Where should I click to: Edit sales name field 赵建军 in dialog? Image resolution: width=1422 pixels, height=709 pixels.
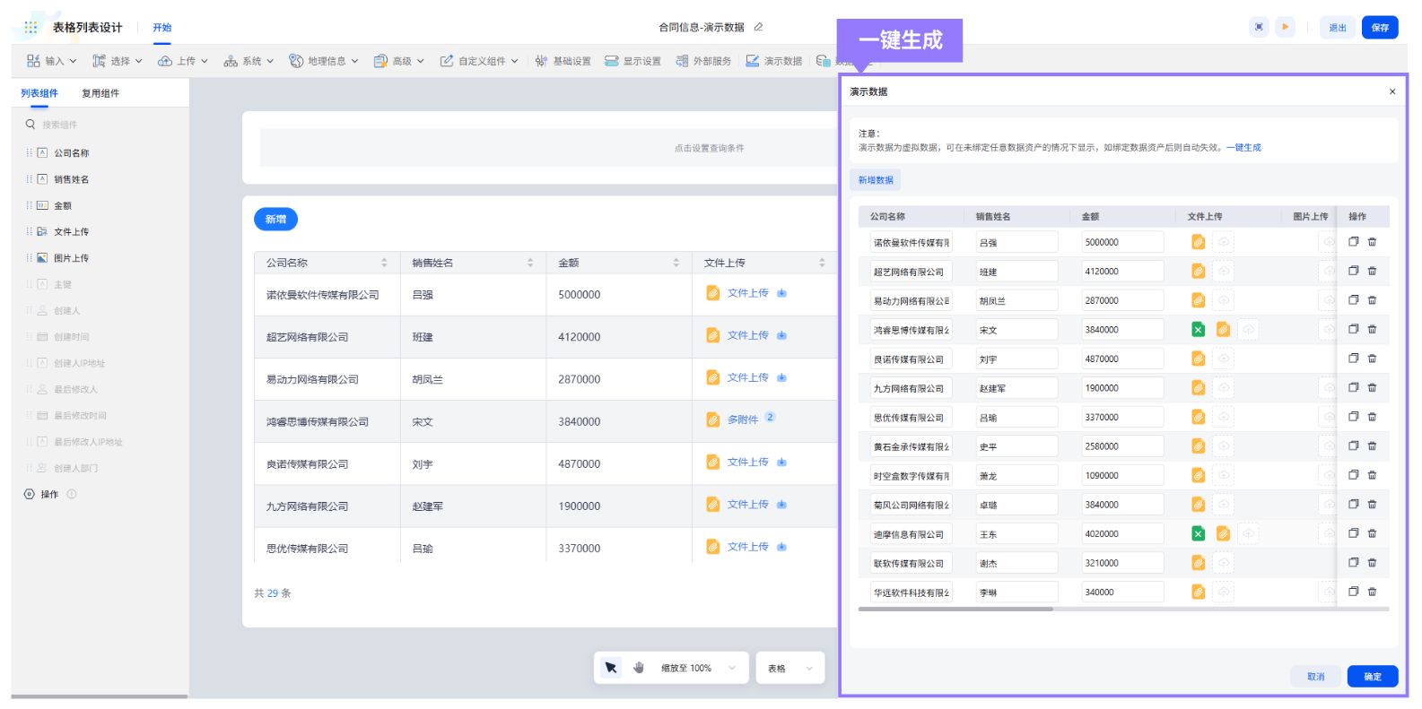(x=1016, y=388)
